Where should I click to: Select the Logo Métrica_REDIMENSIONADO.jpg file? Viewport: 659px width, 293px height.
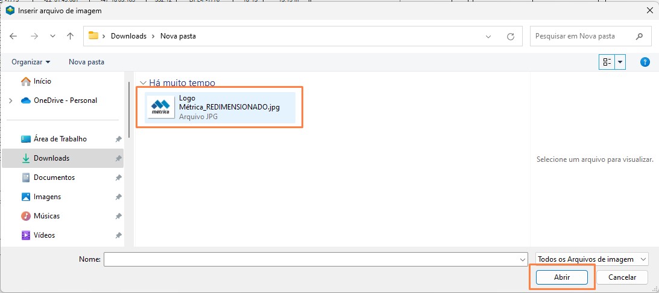(x=220, y=107)
